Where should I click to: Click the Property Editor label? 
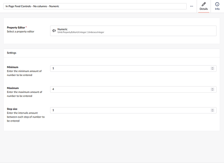pyautogui.click(x=16, y=27)
